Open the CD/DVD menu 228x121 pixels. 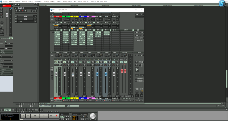(x=86, y=1)
